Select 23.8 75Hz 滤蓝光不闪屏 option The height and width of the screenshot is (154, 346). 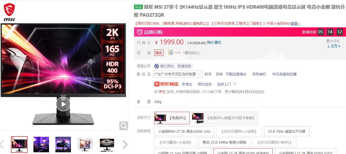click(x=287, y=131)
